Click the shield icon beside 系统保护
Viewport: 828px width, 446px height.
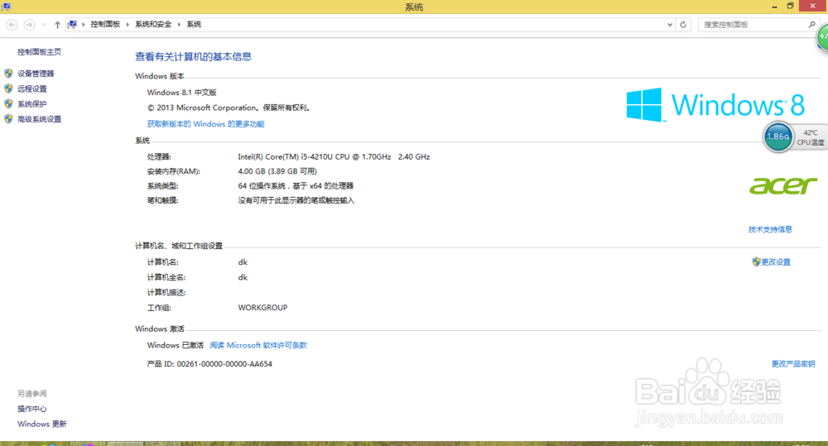[x=8, y=104]
